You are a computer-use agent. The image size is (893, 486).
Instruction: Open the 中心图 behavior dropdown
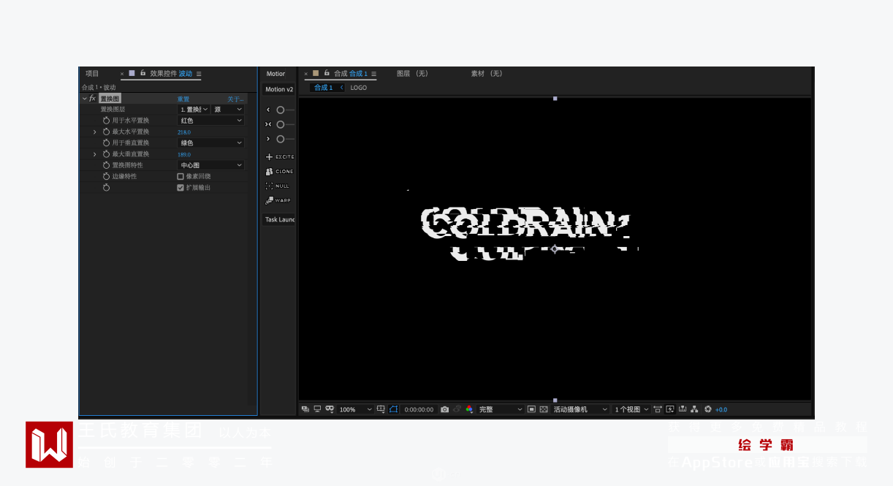211,165
